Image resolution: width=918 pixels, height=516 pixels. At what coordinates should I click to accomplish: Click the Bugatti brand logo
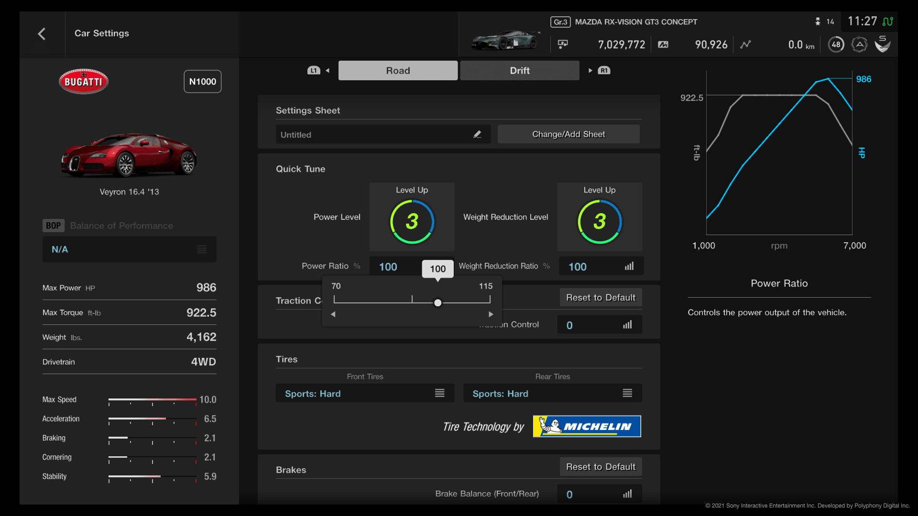point(84,81)
